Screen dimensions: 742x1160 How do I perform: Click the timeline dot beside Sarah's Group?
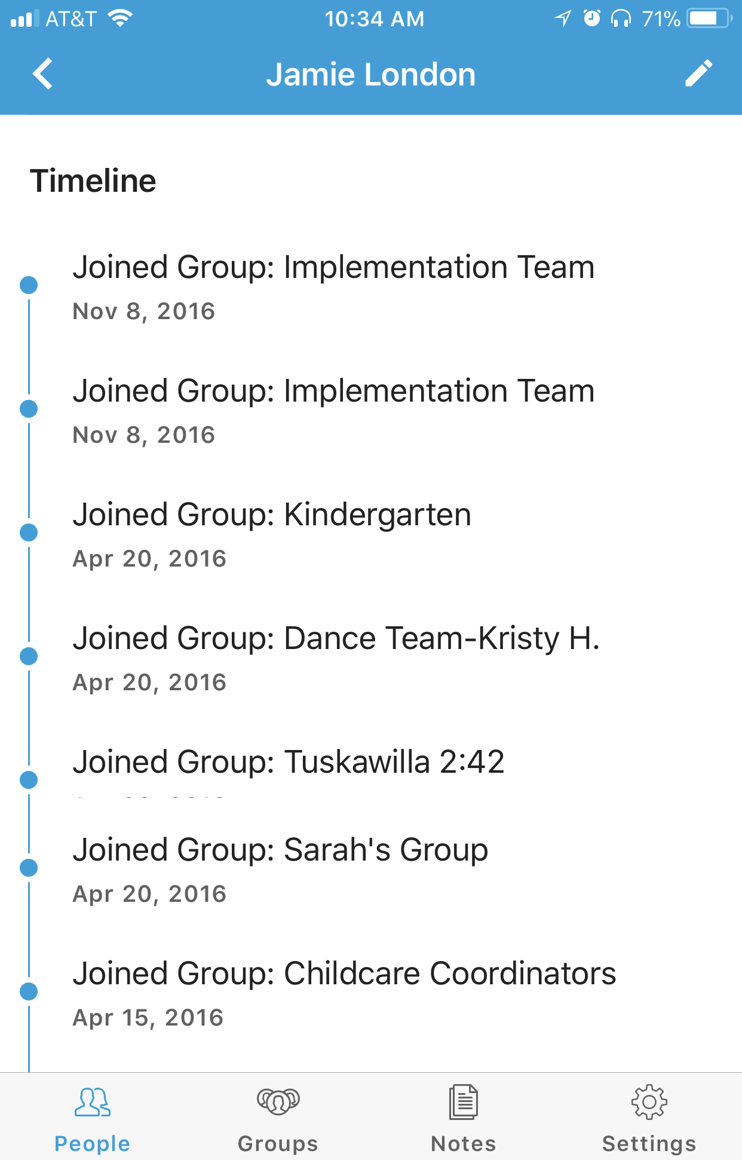click(29, 868)
